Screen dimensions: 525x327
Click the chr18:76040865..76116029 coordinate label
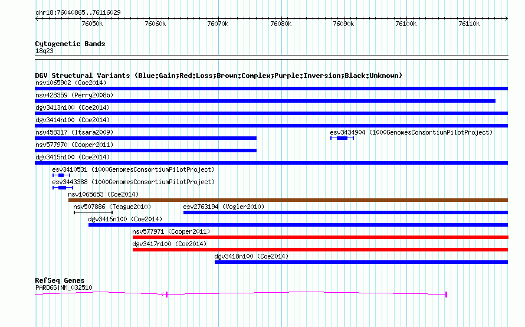pyautogui.click(x=78, y=12)
